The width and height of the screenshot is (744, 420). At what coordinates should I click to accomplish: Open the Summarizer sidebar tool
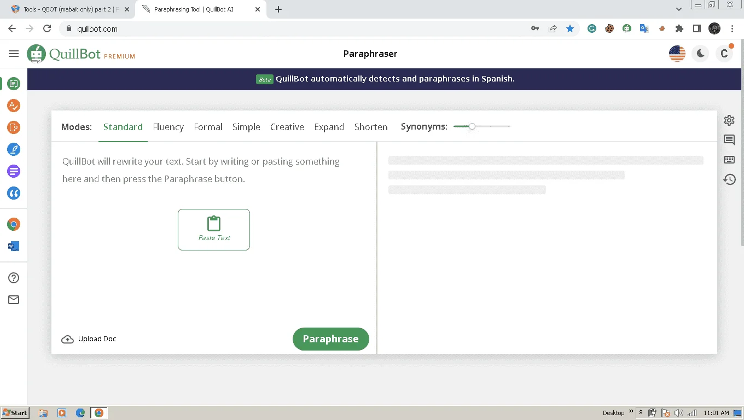(x=14, y=171)
